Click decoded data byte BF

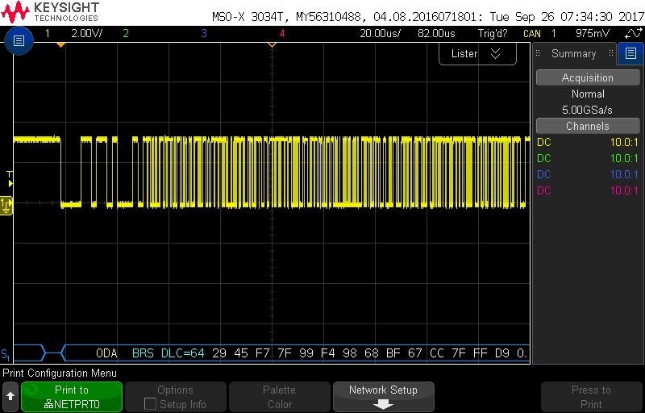point(393,353)
